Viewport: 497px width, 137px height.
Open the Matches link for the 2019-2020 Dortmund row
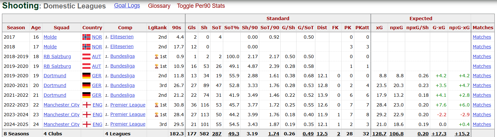tap(482, 76)
